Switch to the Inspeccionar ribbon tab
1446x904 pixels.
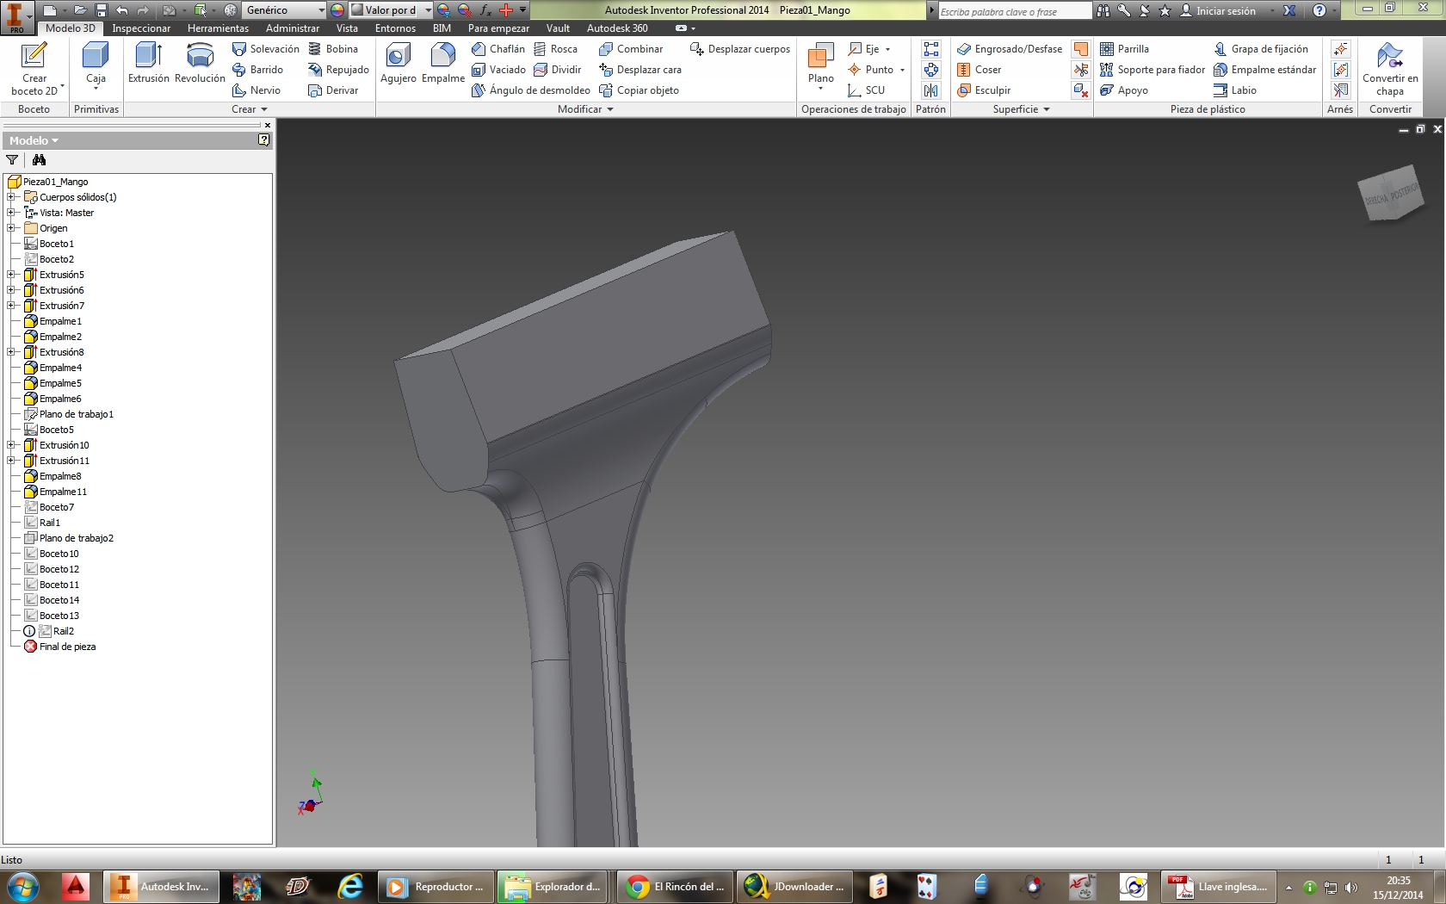tap(141, 28)
